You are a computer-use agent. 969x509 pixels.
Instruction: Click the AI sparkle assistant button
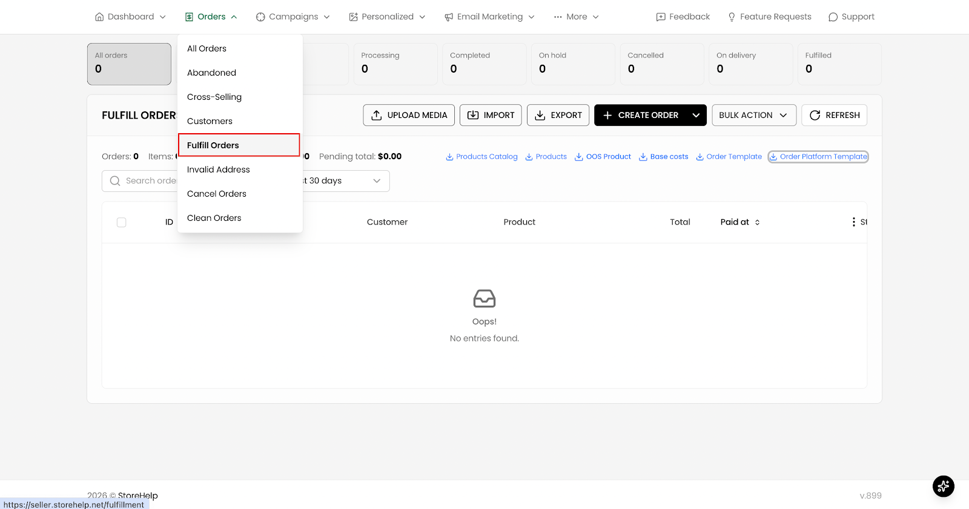[943, 486]
